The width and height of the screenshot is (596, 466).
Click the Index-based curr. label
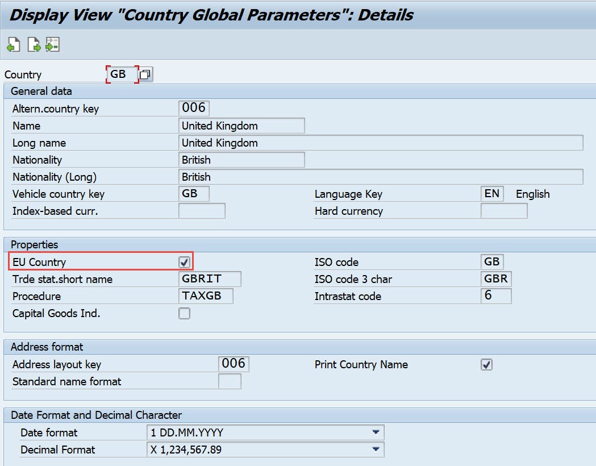click(x=55, y=211)
